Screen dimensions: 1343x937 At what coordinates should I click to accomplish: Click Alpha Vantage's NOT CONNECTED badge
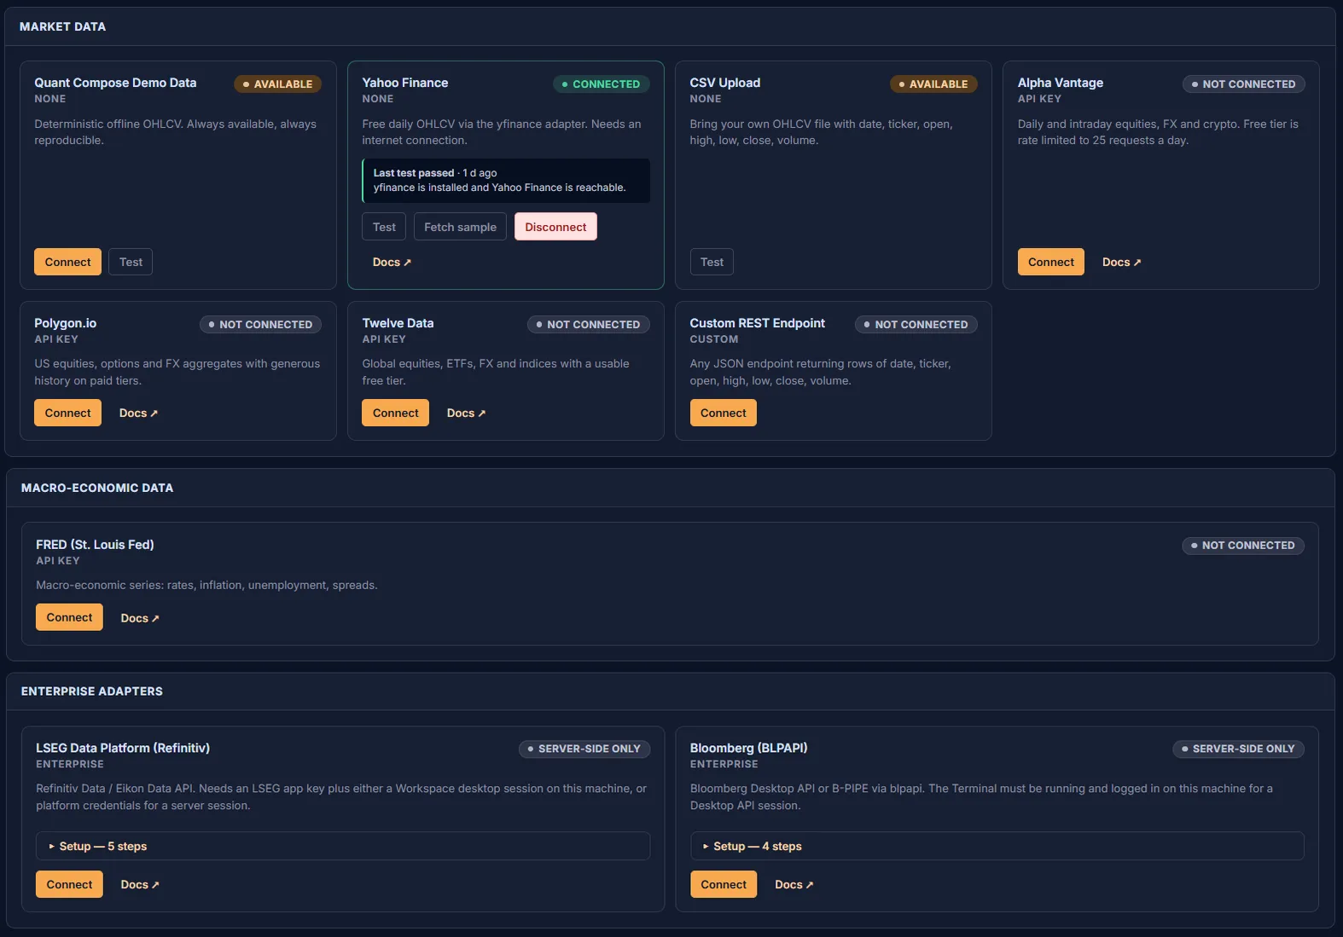(x=1243, y=84)
